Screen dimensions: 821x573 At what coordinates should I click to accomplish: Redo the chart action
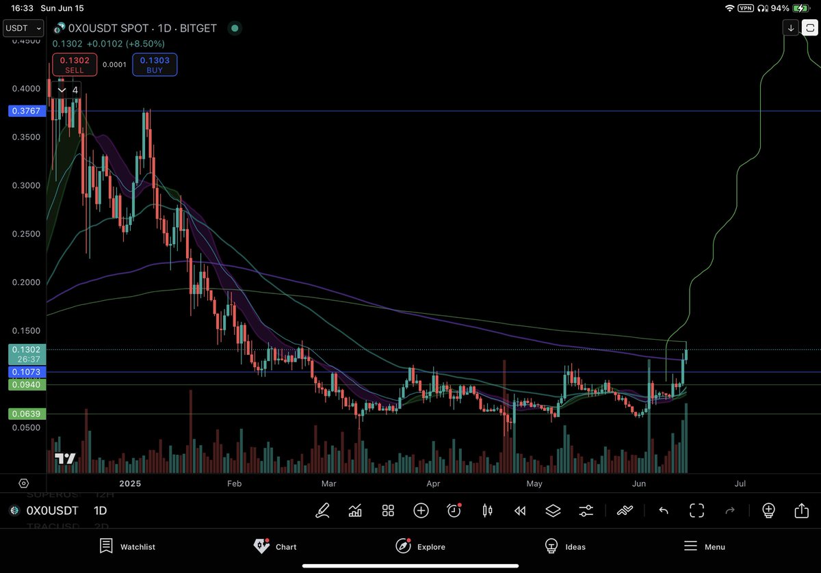tap(730, 510)
